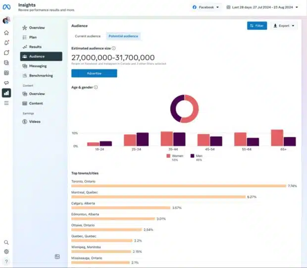Screen dimensions: 307x268
Task: Open the Settings gear icon
Action: [x=6, y=252]
